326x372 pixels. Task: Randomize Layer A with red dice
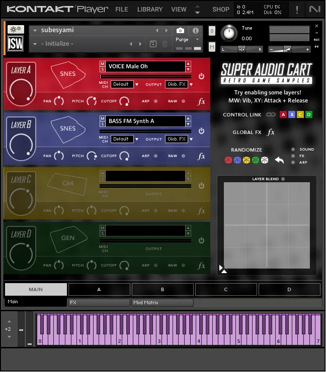(228, 160)
